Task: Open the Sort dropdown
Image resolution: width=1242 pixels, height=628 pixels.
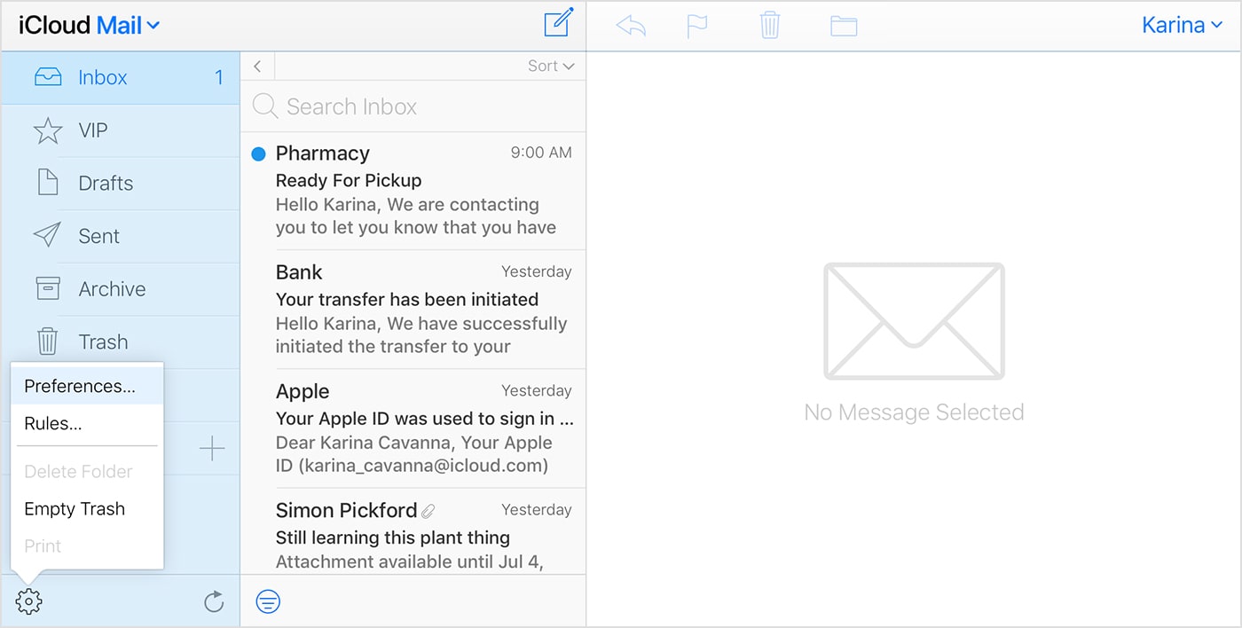Action: click(x=551, y=66)
